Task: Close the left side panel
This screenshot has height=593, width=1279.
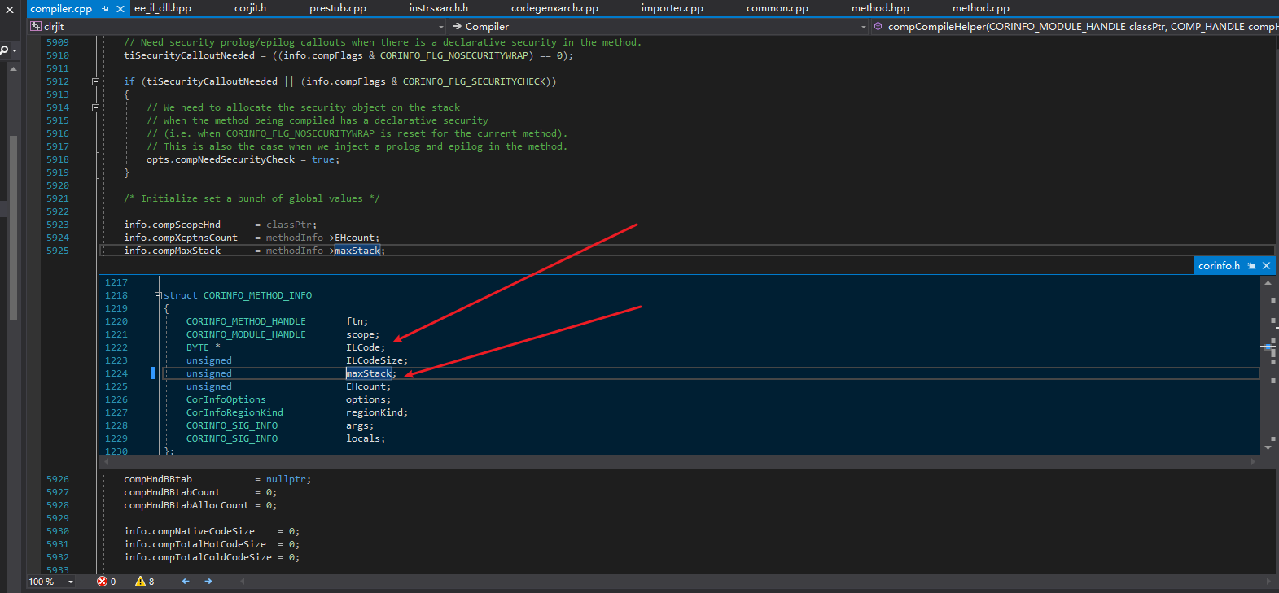Action: point(9,8)
